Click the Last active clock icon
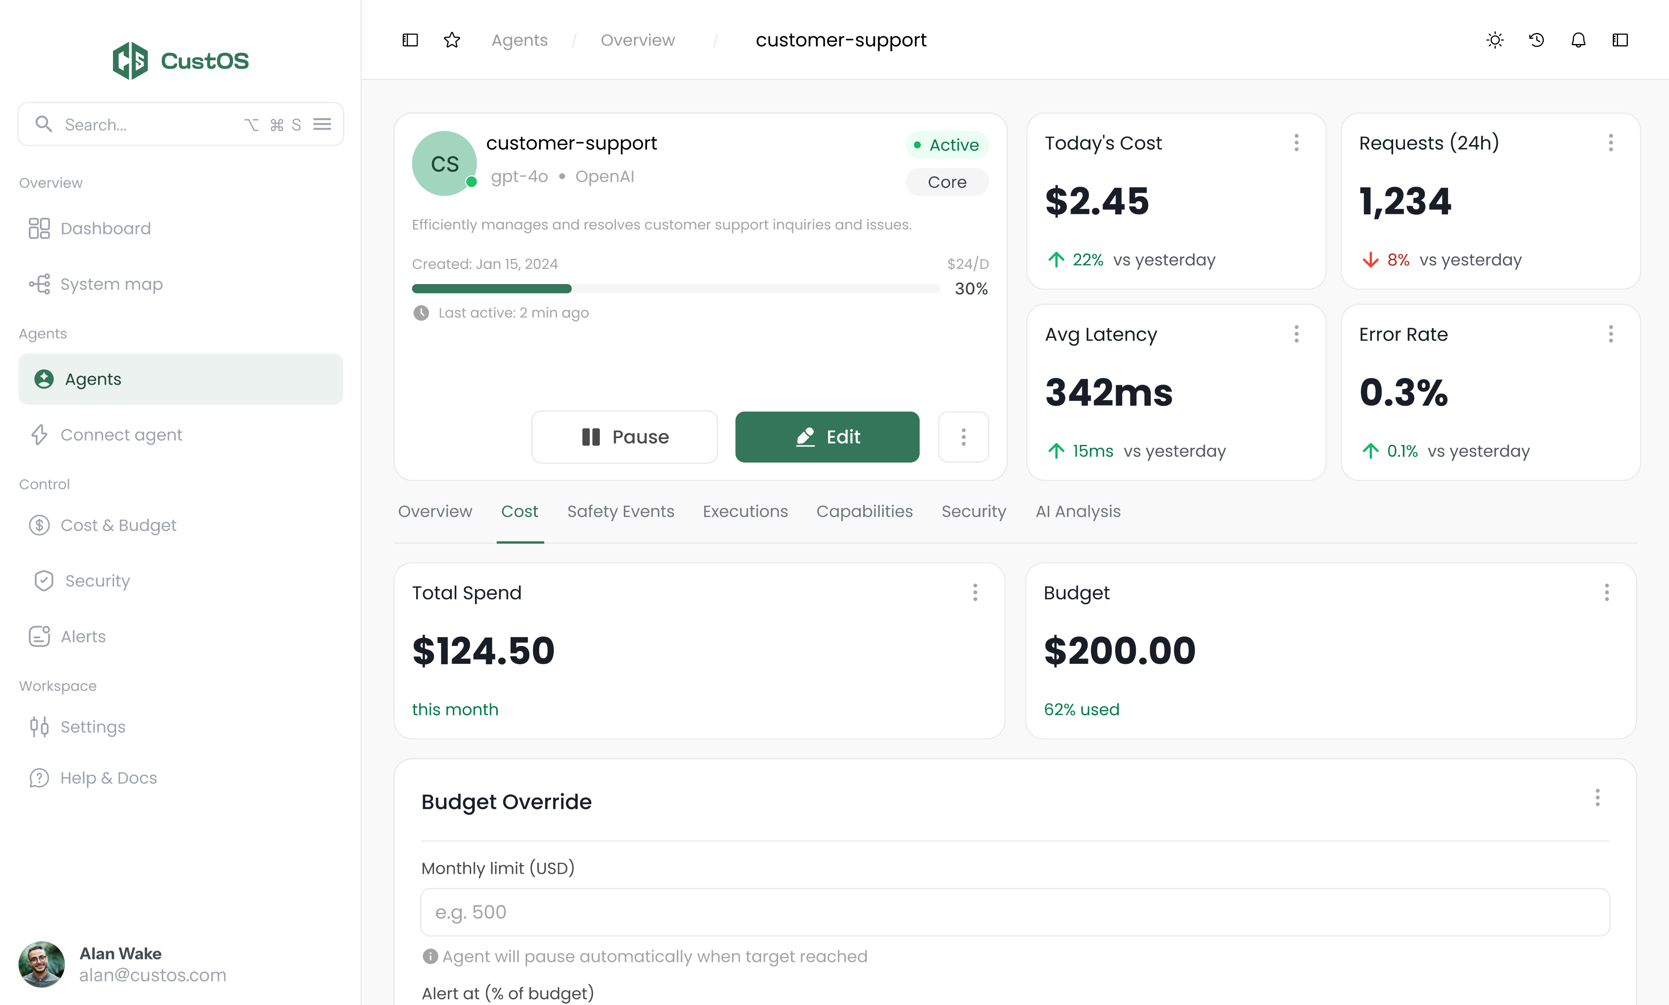1669x1005 pixels. click(x=421, y=313)
